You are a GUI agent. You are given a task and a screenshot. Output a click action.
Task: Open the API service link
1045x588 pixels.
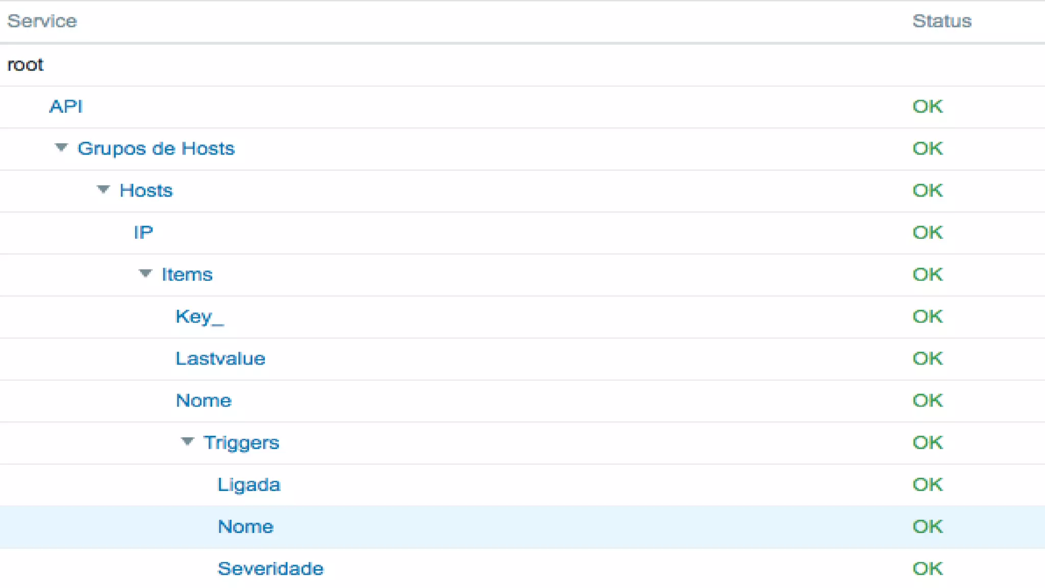point(66,106)
